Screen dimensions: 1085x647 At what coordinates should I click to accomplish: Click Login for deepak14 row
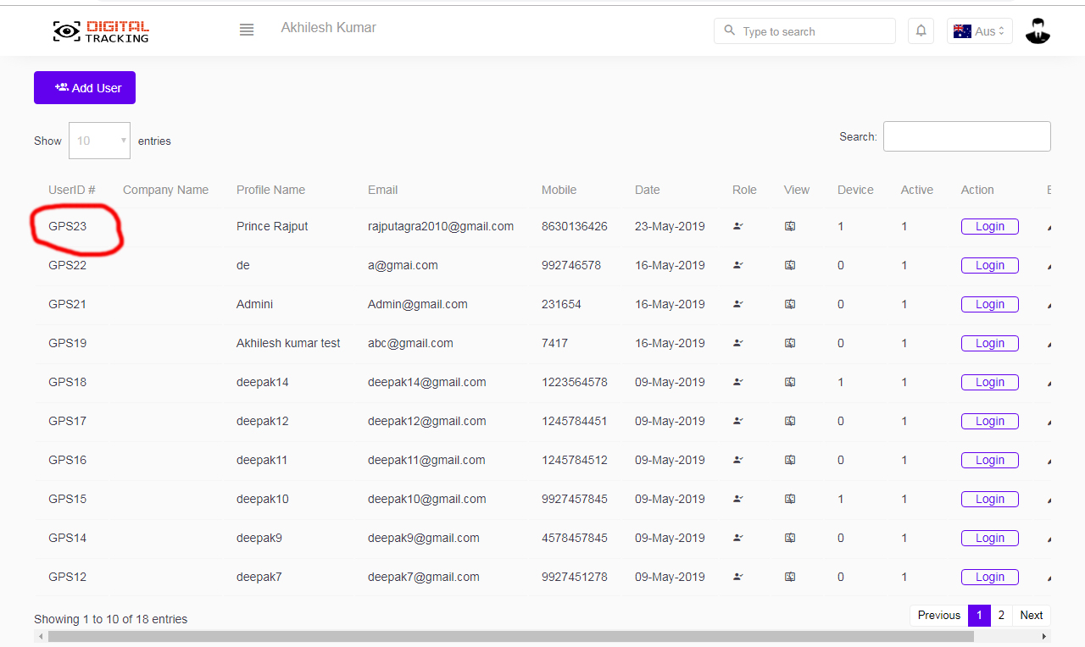(x=989, y=382)
